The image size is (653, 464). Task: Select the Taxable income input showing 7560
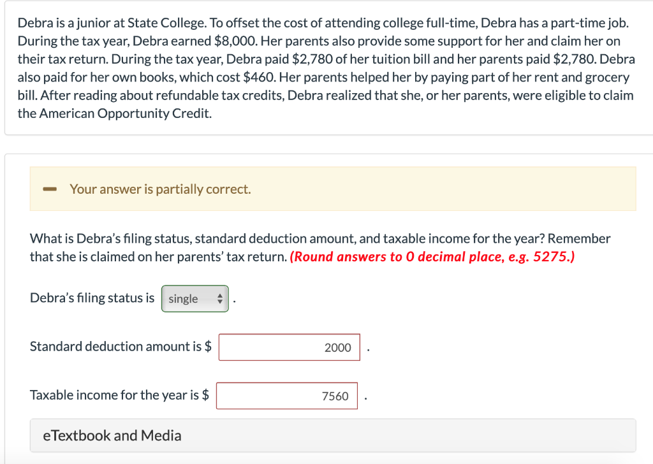point(287,395)
